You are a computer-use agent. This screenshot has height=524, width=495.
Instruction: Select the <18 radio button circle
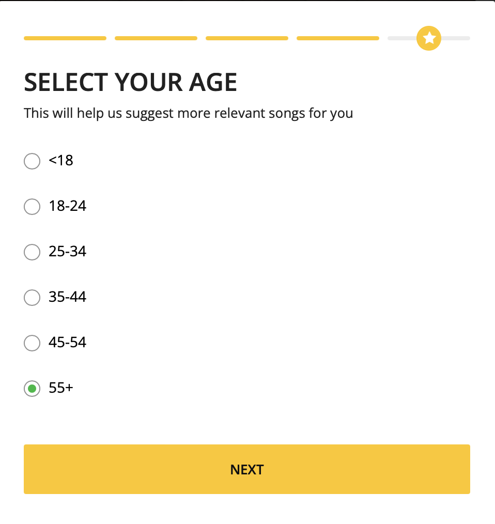click(x=32, y=161)
